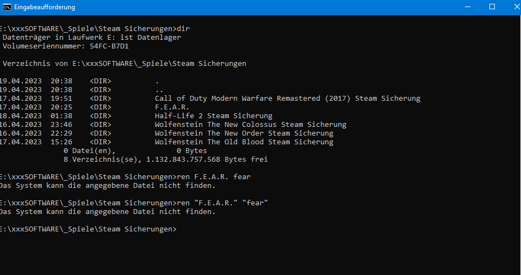The width and height of the screenshot is (521, 275).
Task: Close the Eingabeaufforderung window
Action: [517, 7]
